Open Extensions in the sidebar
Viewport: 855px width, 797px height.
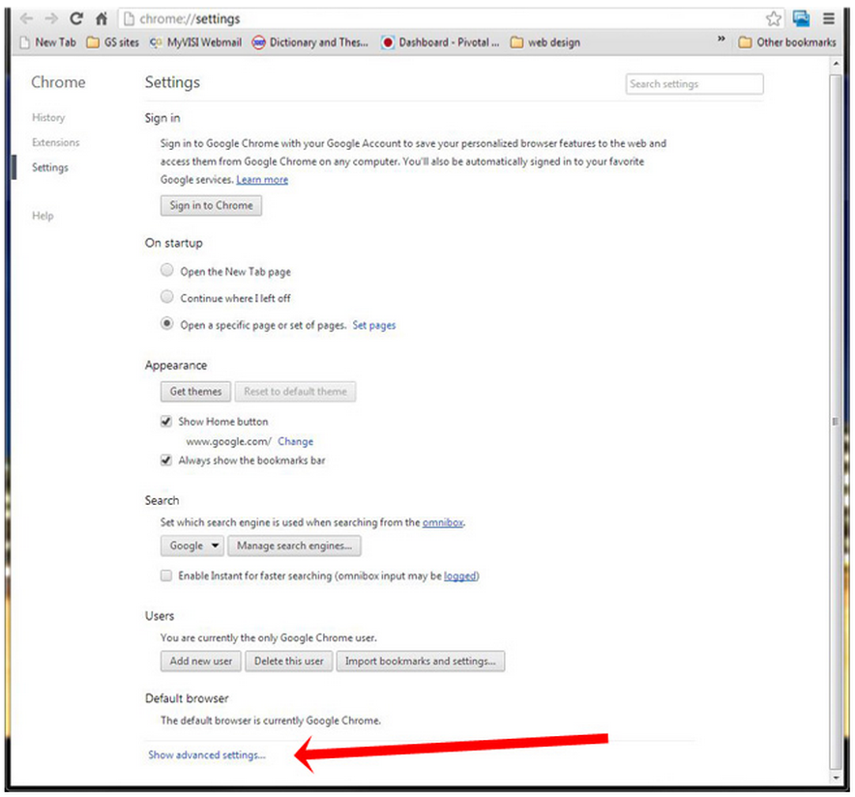[56, 143]
